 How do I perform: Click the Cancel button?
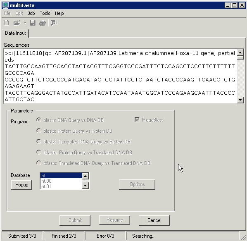coord(154,220)
